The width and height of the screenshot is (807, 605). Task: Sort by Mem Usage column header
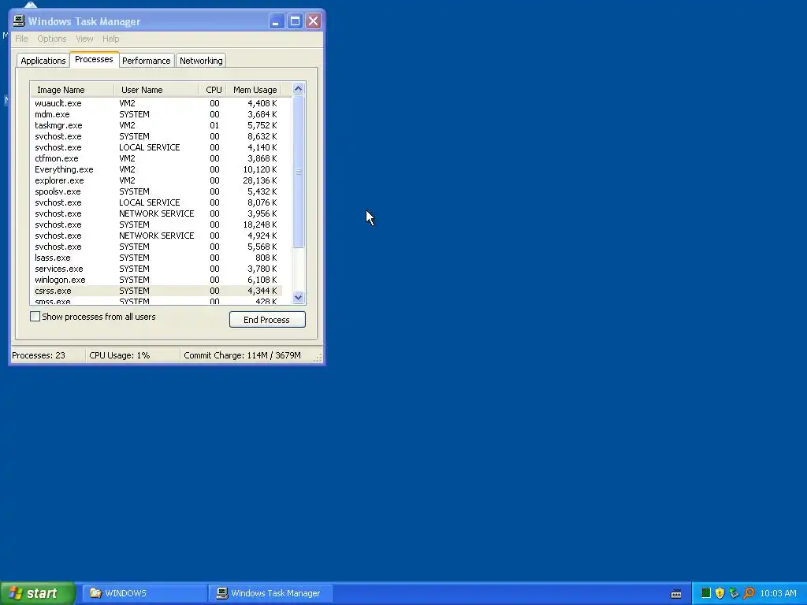[255, 90]
